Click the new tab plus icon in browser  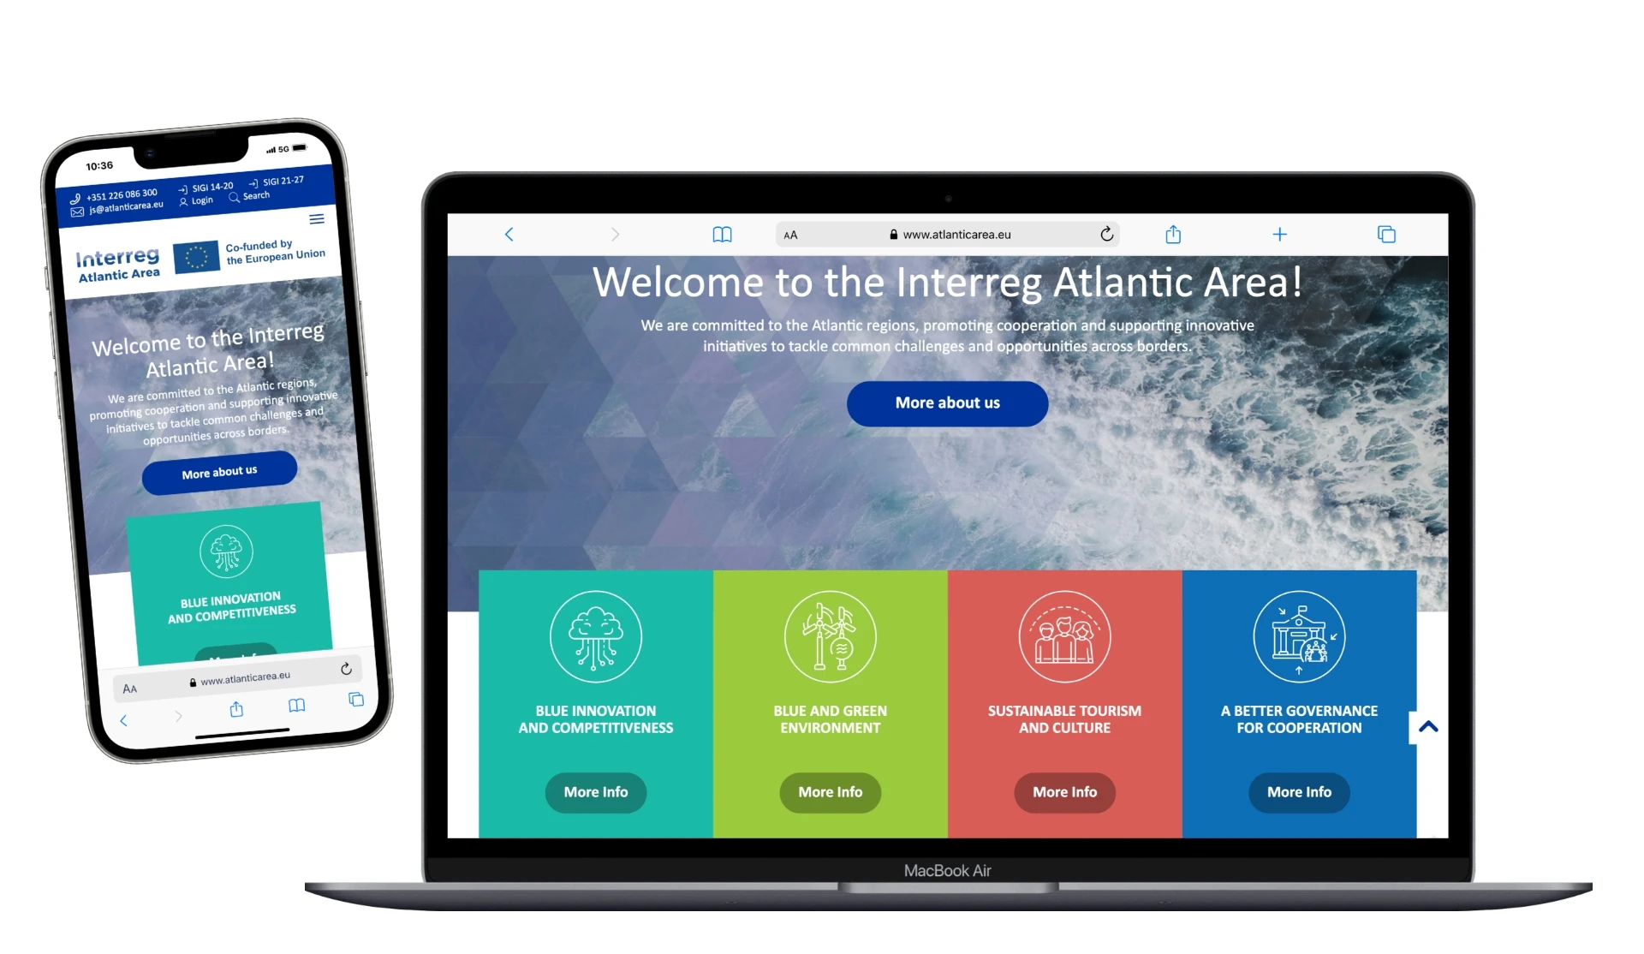1281,234
